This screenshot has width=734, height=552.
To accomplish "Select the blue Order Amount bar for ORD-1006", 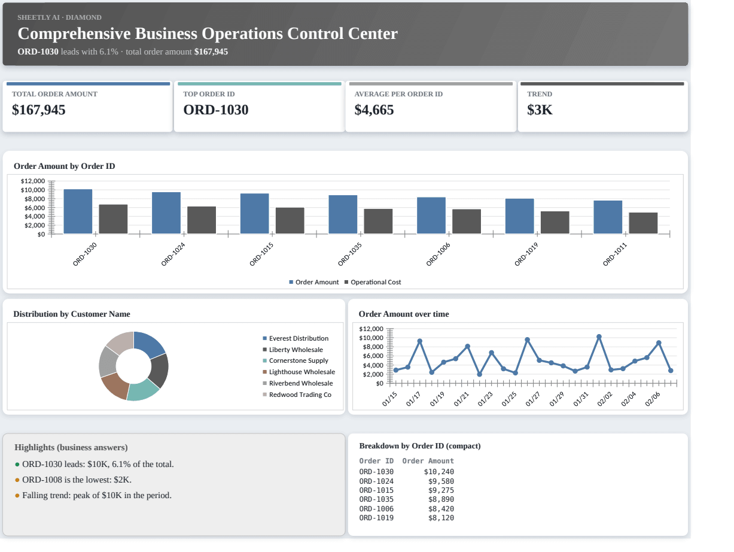I will [431, 216].
